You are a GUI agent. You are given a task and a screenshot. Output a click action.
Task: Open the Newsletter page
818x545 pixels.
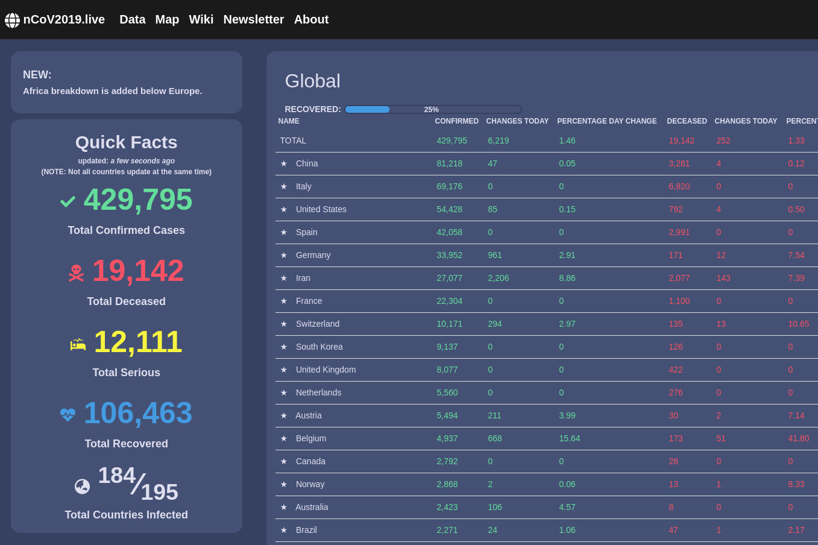point(253,19)
